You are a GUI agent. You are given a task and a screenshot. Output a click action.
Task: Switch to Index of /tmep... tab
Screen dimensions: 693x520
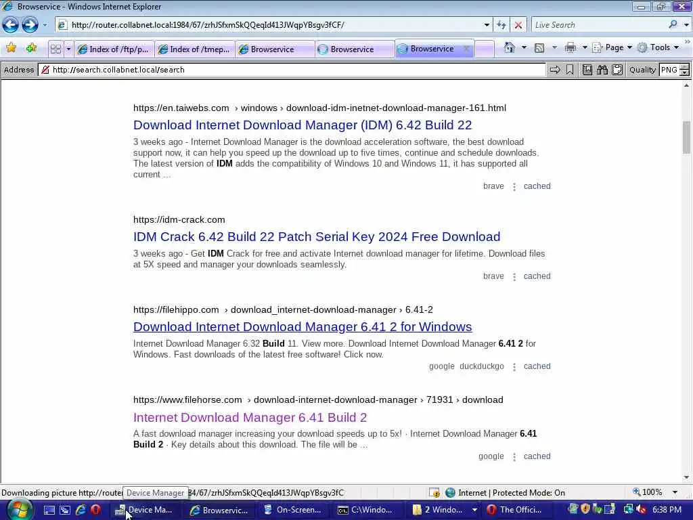click(x=195, y=49)
